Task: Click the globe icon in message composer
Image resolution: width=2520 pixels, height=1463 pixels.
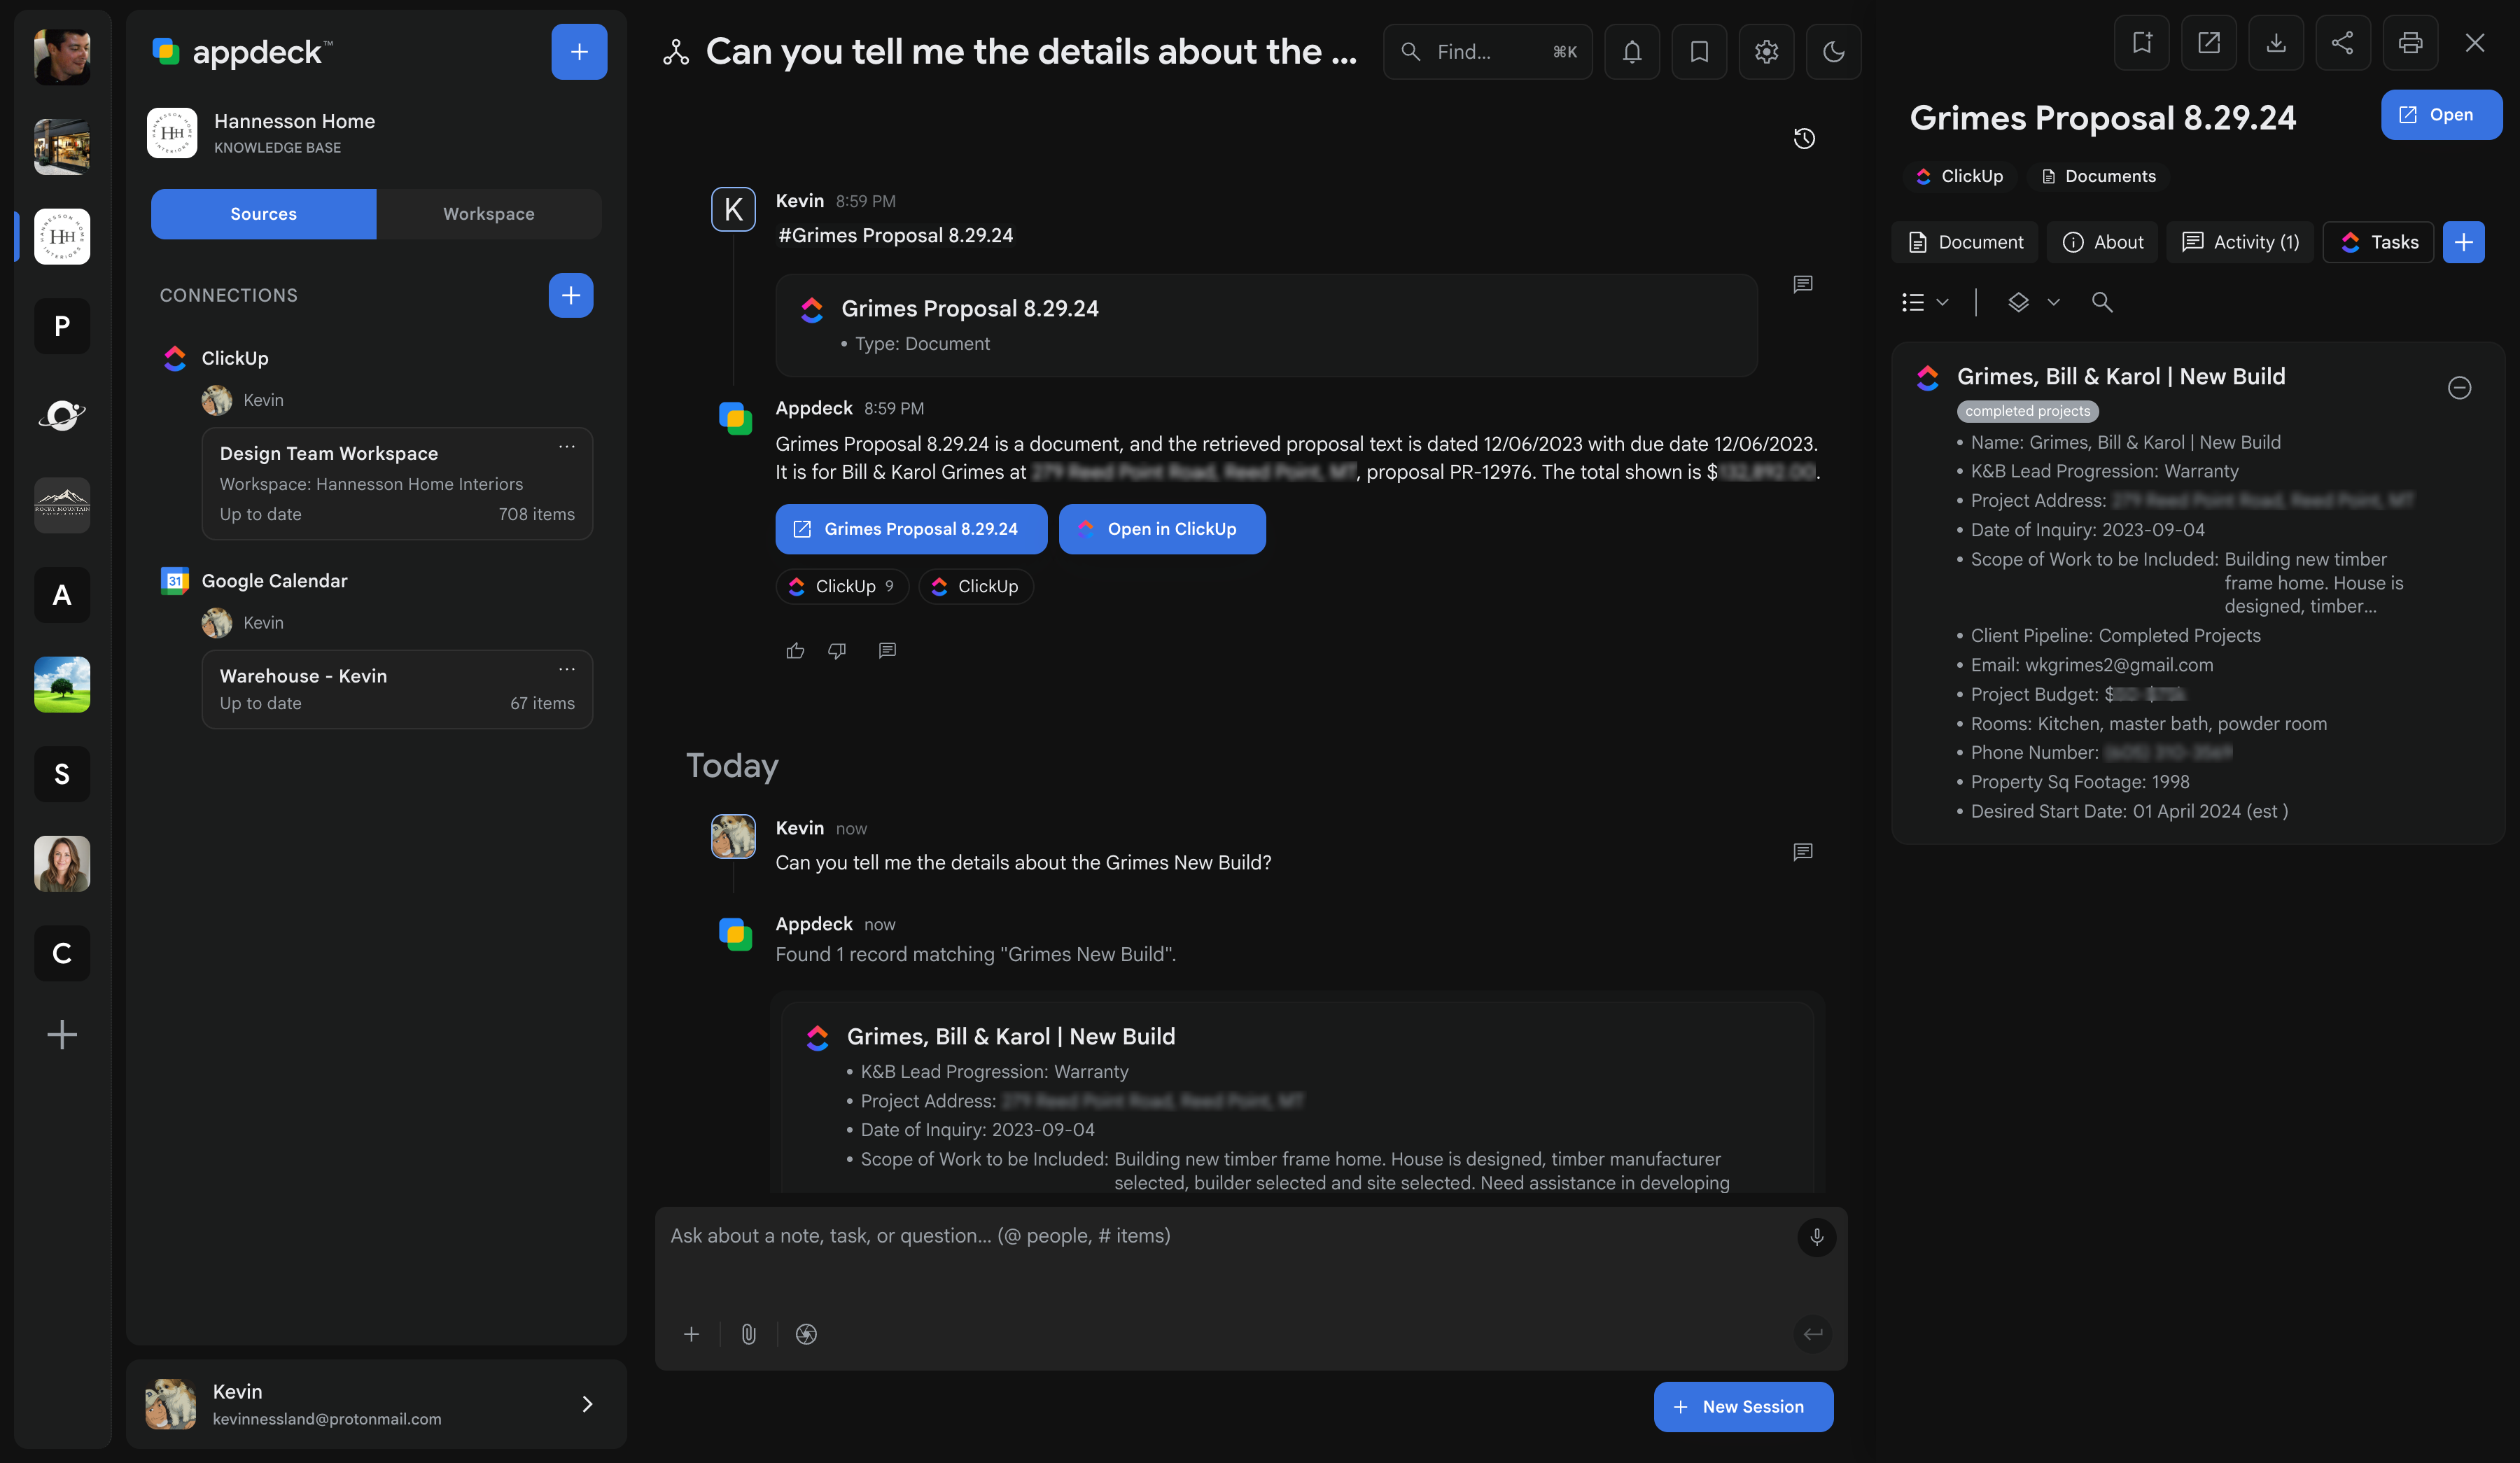Action: [806, 1334]
